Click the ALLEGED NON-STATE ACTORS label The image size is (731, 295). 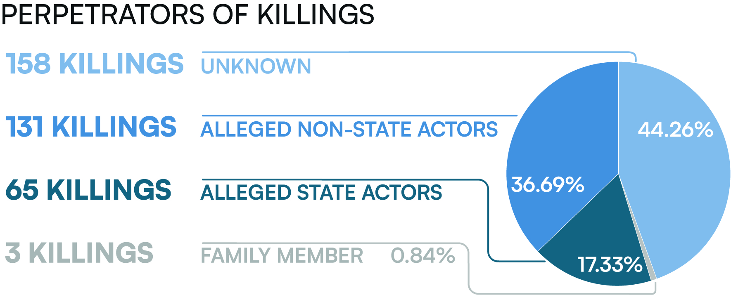tap(349, 130)
